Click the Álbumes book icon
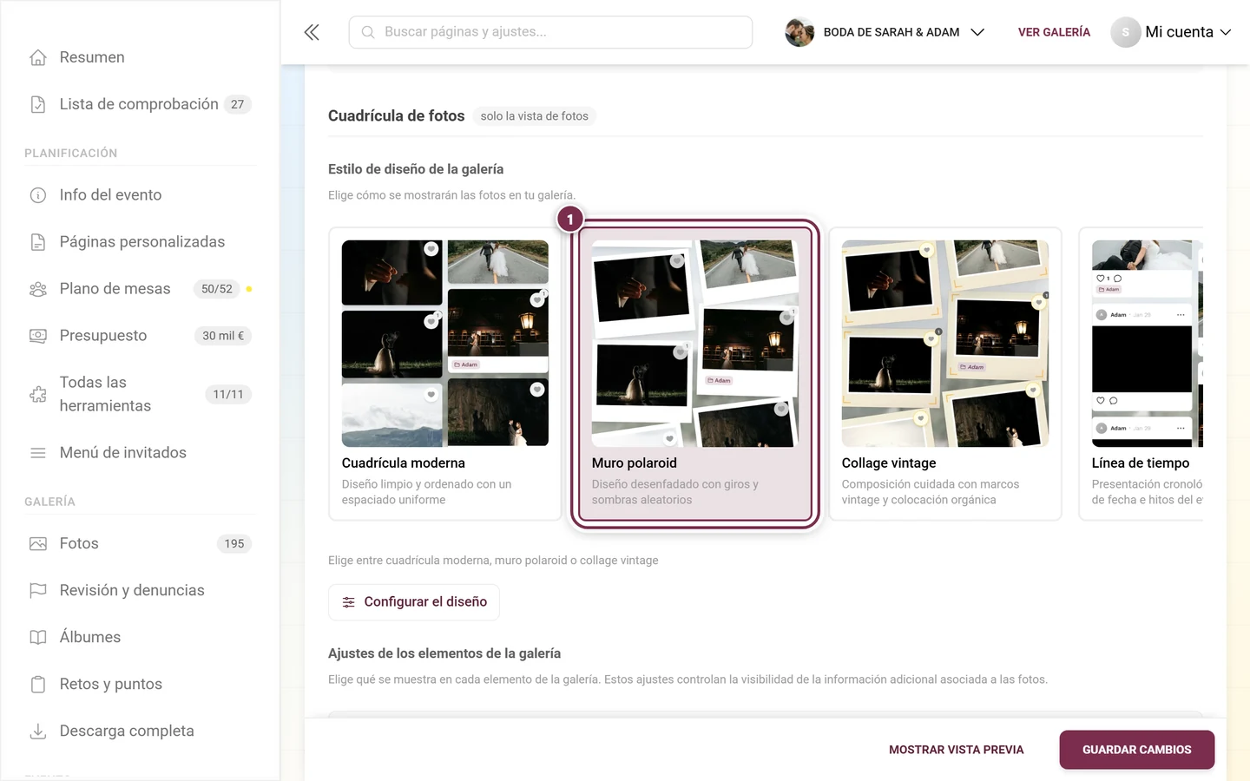Screen dimensions: 1250x781 pos(38,638)
